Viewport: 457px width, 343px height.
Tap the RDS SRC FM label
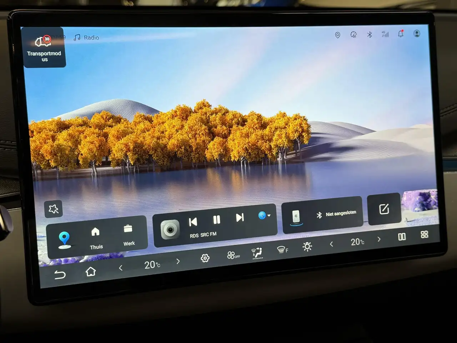pos(203,235)
